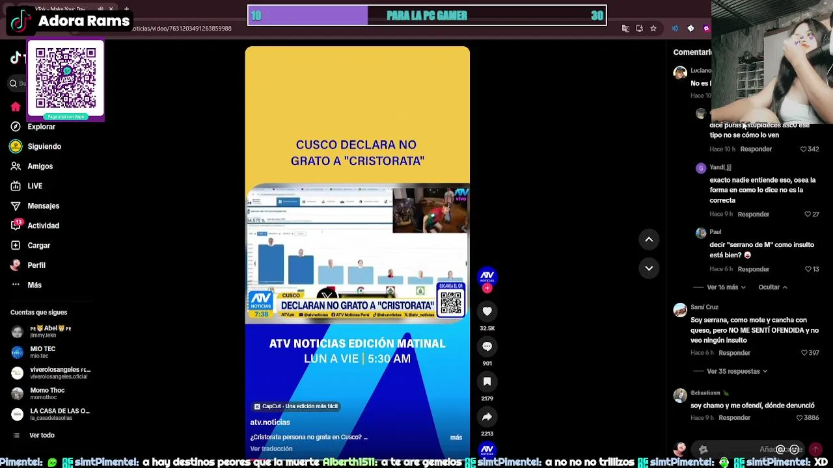Collapse replies with Ocultar
Screen dimensions: 833x468
coord(772,287)
